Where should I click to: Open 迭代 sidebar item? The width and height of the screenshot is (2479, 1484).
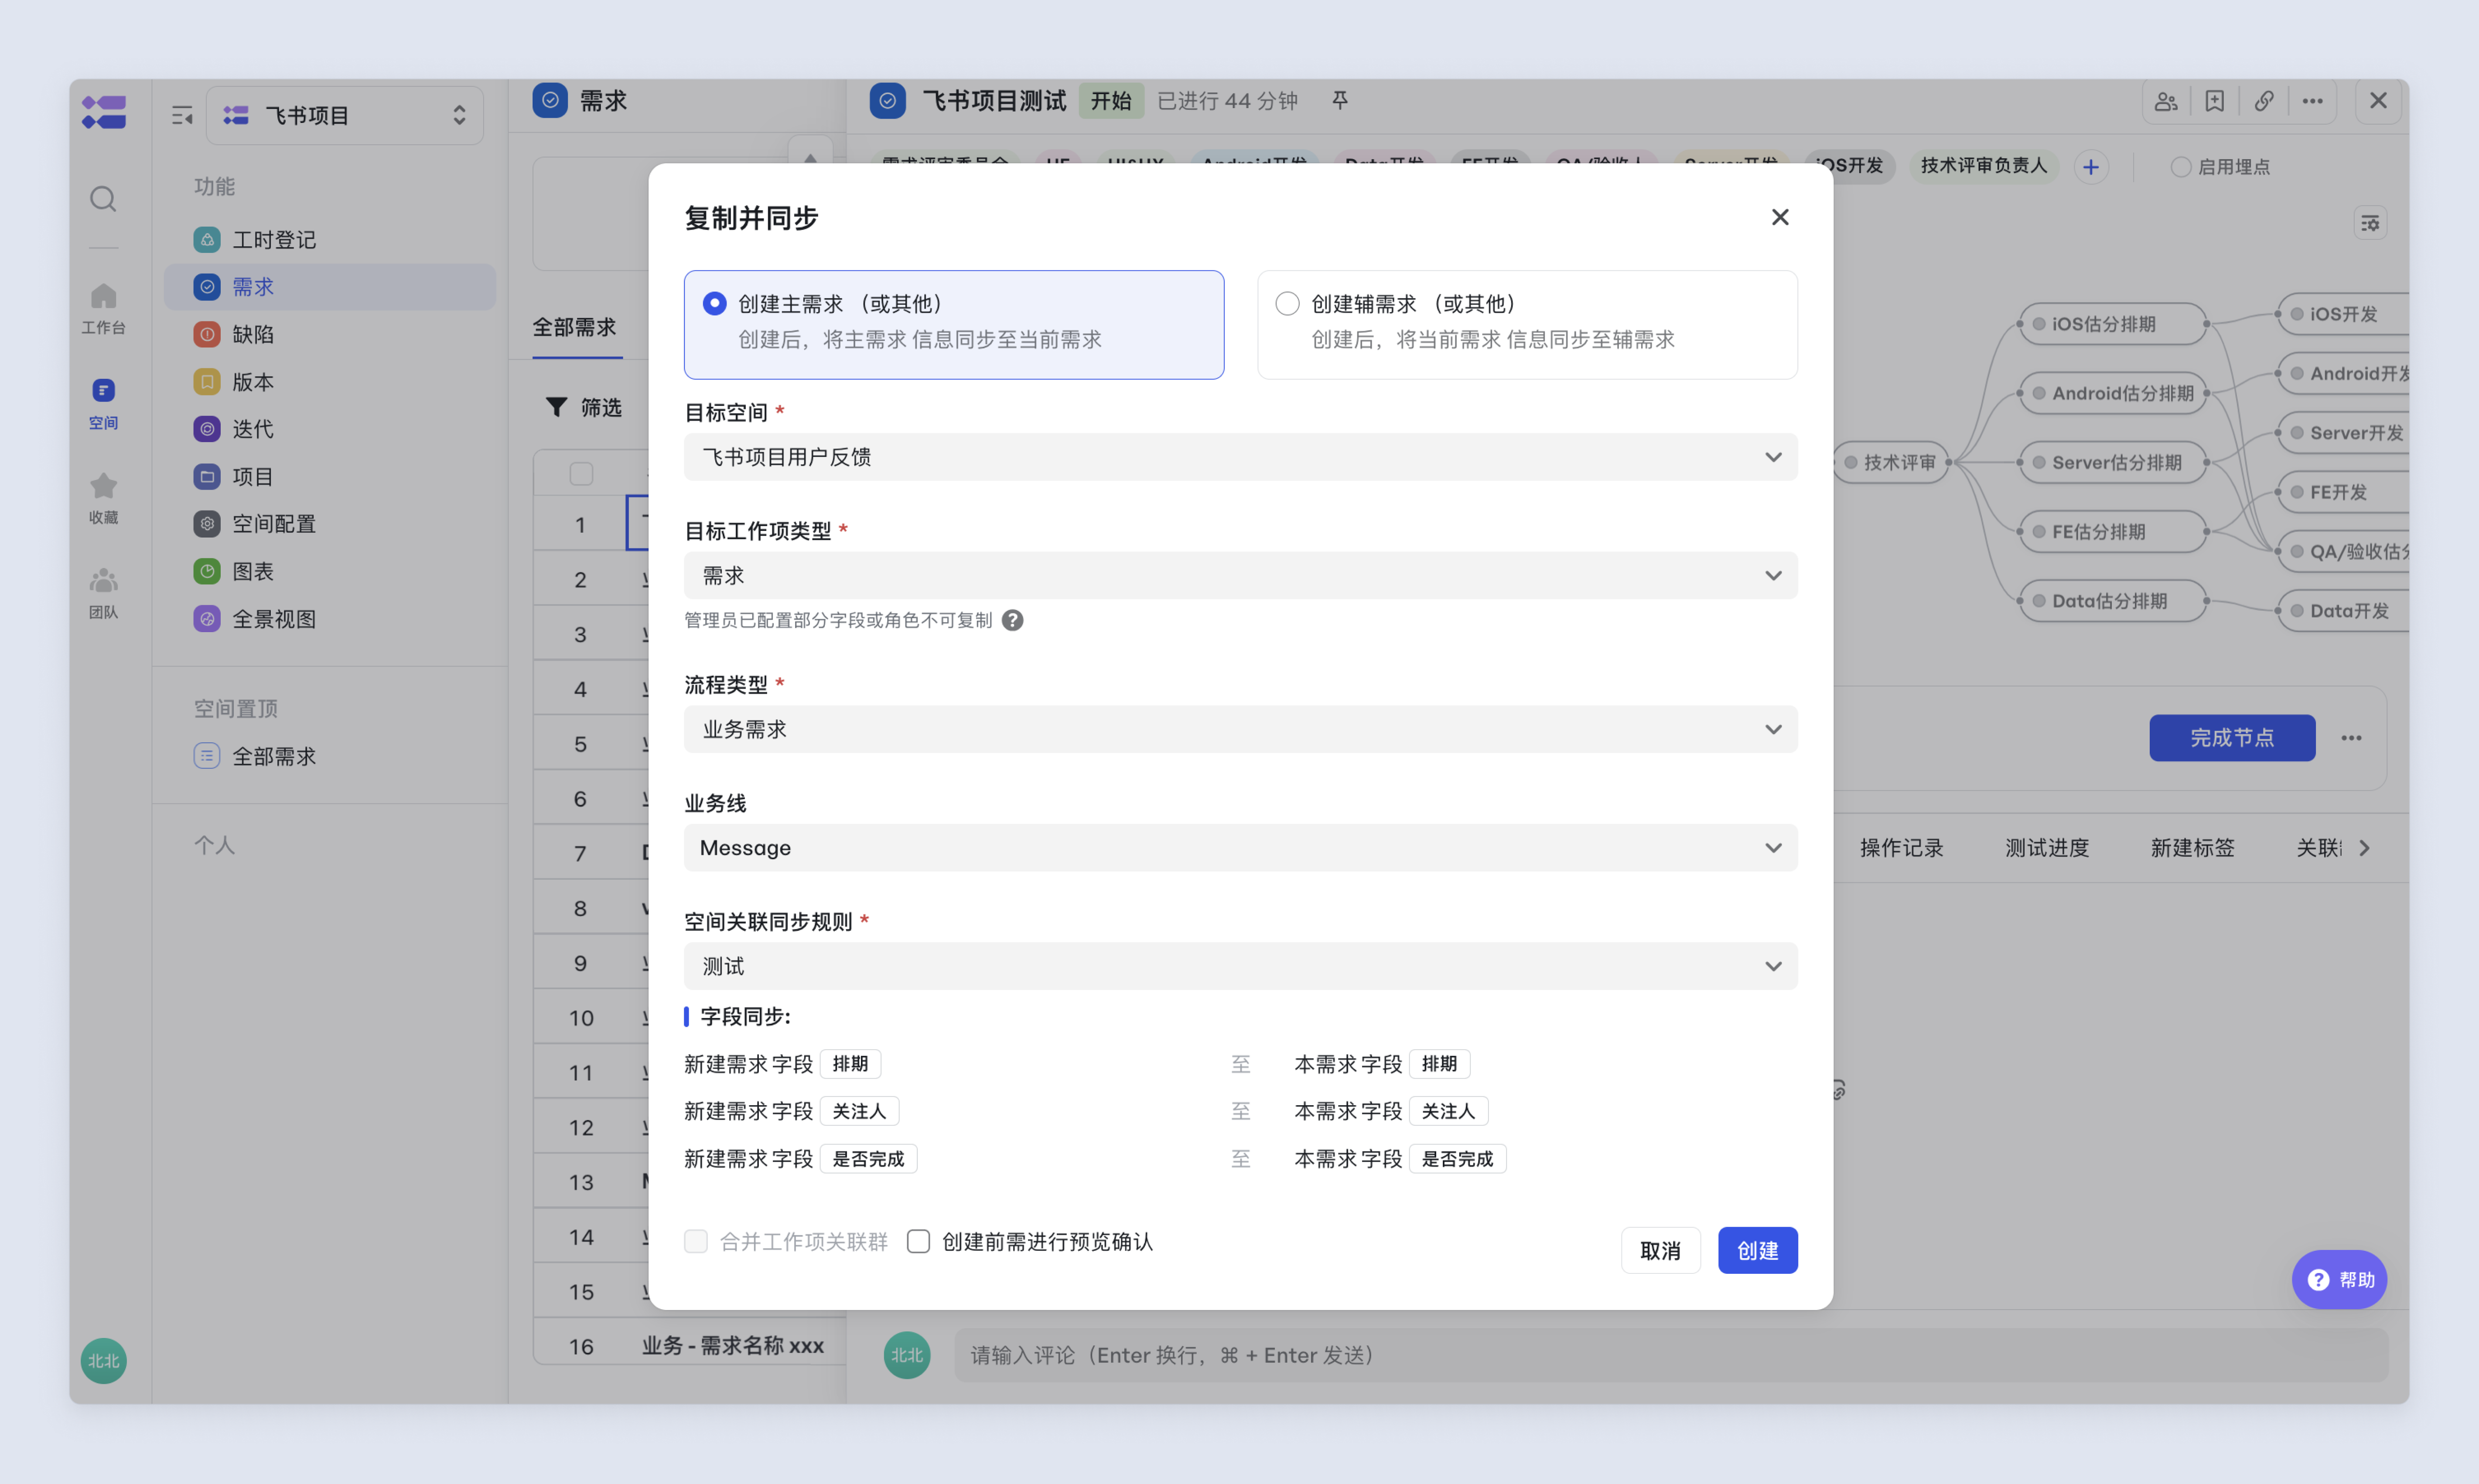point(329,429)
